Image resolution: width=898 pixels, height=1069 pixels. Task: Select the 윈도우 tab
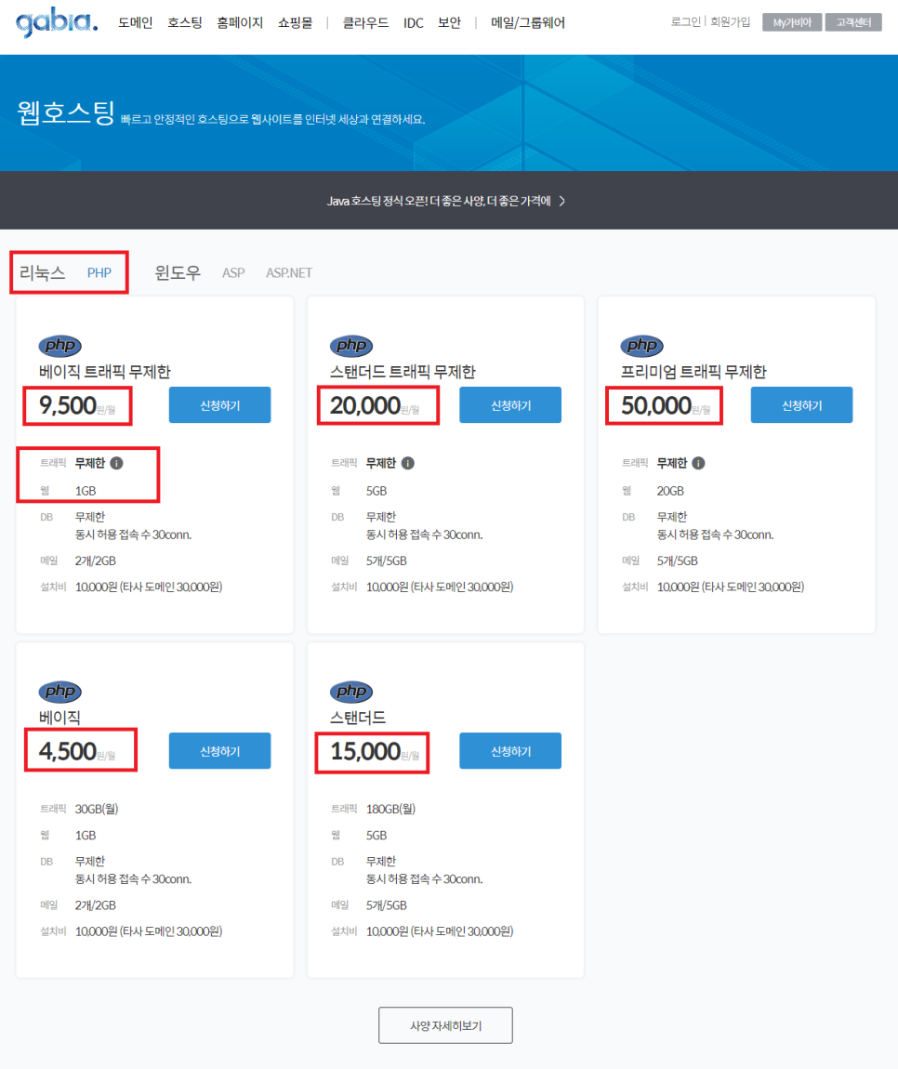pos(178,272)
